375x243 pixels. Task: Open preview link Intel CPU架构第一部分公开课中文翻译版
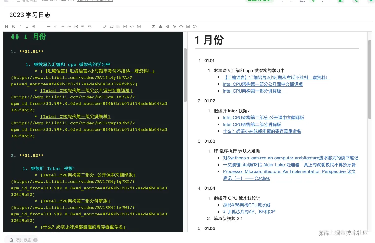[x=263, y=84]
